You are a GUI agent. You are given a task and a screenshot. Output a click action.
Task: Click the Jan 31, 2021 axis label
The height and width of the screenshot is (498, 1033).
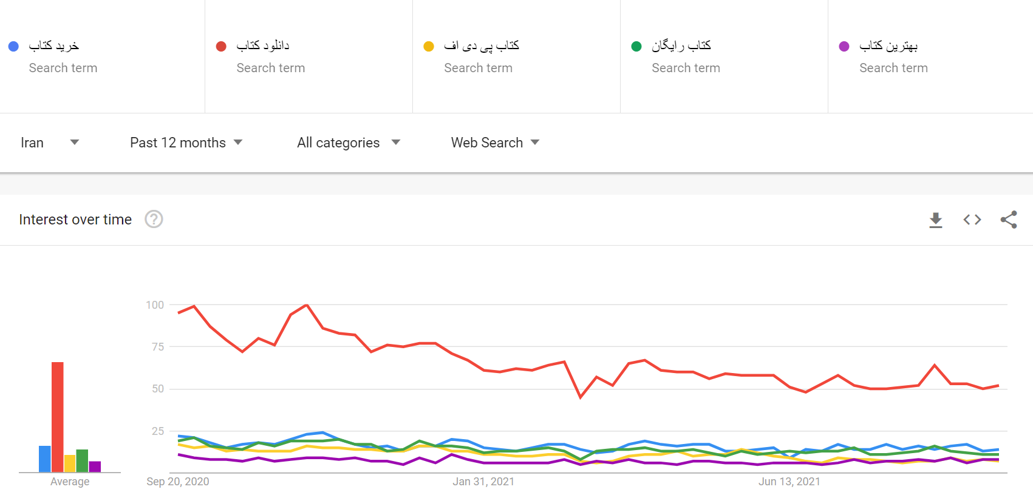point(483,482)
